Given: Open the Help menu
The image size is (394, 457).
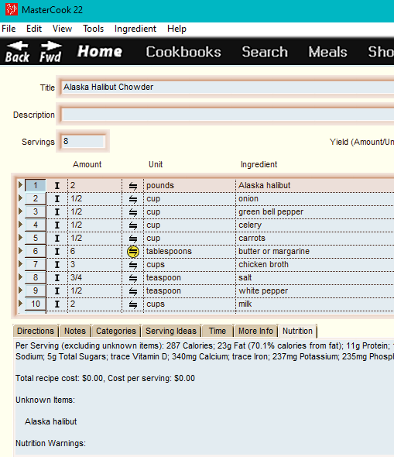Looking at the screenshot, I should click(176, 29).
